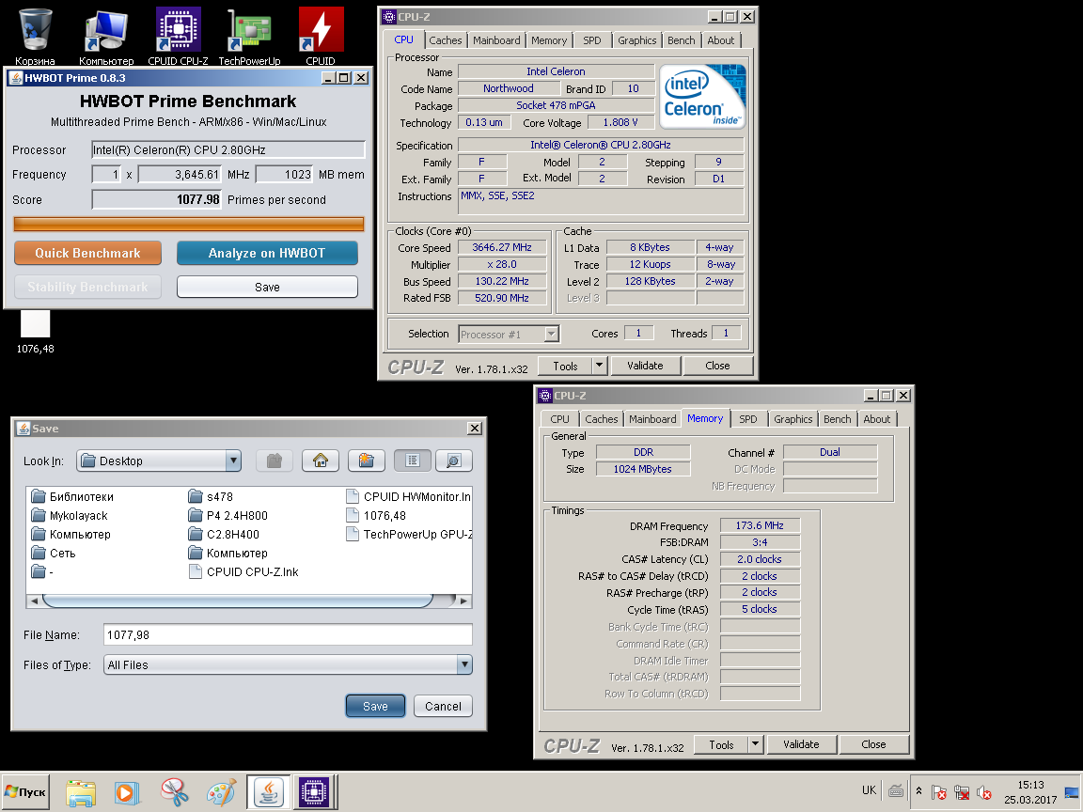1083x812 pixels.
Task: Cancel the Save dialog
Action: click(443, 706)
